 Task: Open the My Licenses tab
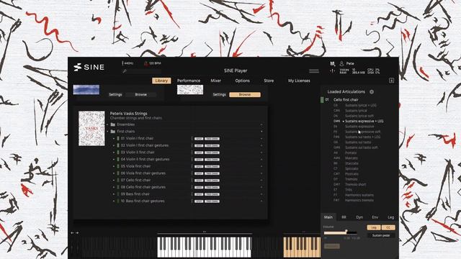coord(299,81)
